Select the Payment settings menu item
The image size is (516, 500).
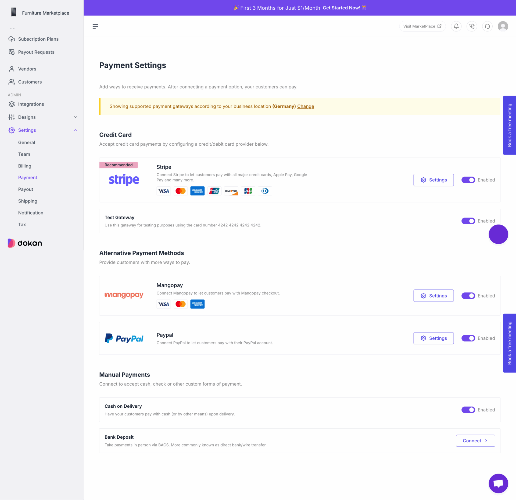[27, 177]
